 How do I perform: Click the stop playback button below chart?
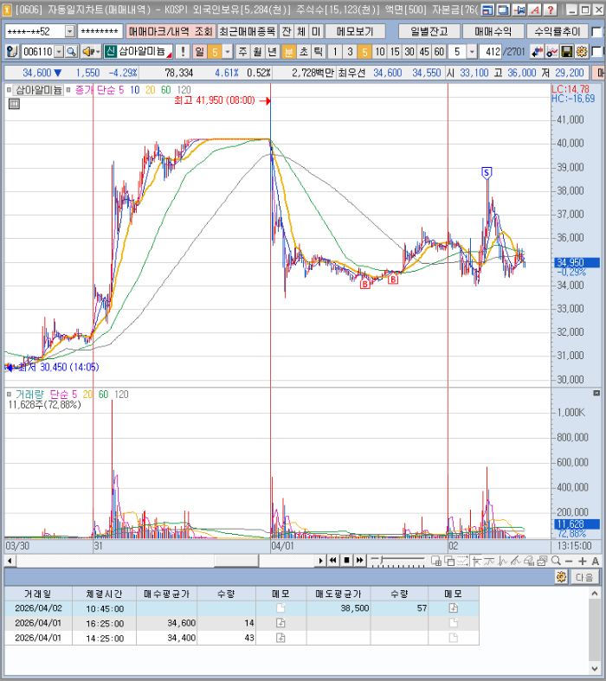[x=346, y=560]
